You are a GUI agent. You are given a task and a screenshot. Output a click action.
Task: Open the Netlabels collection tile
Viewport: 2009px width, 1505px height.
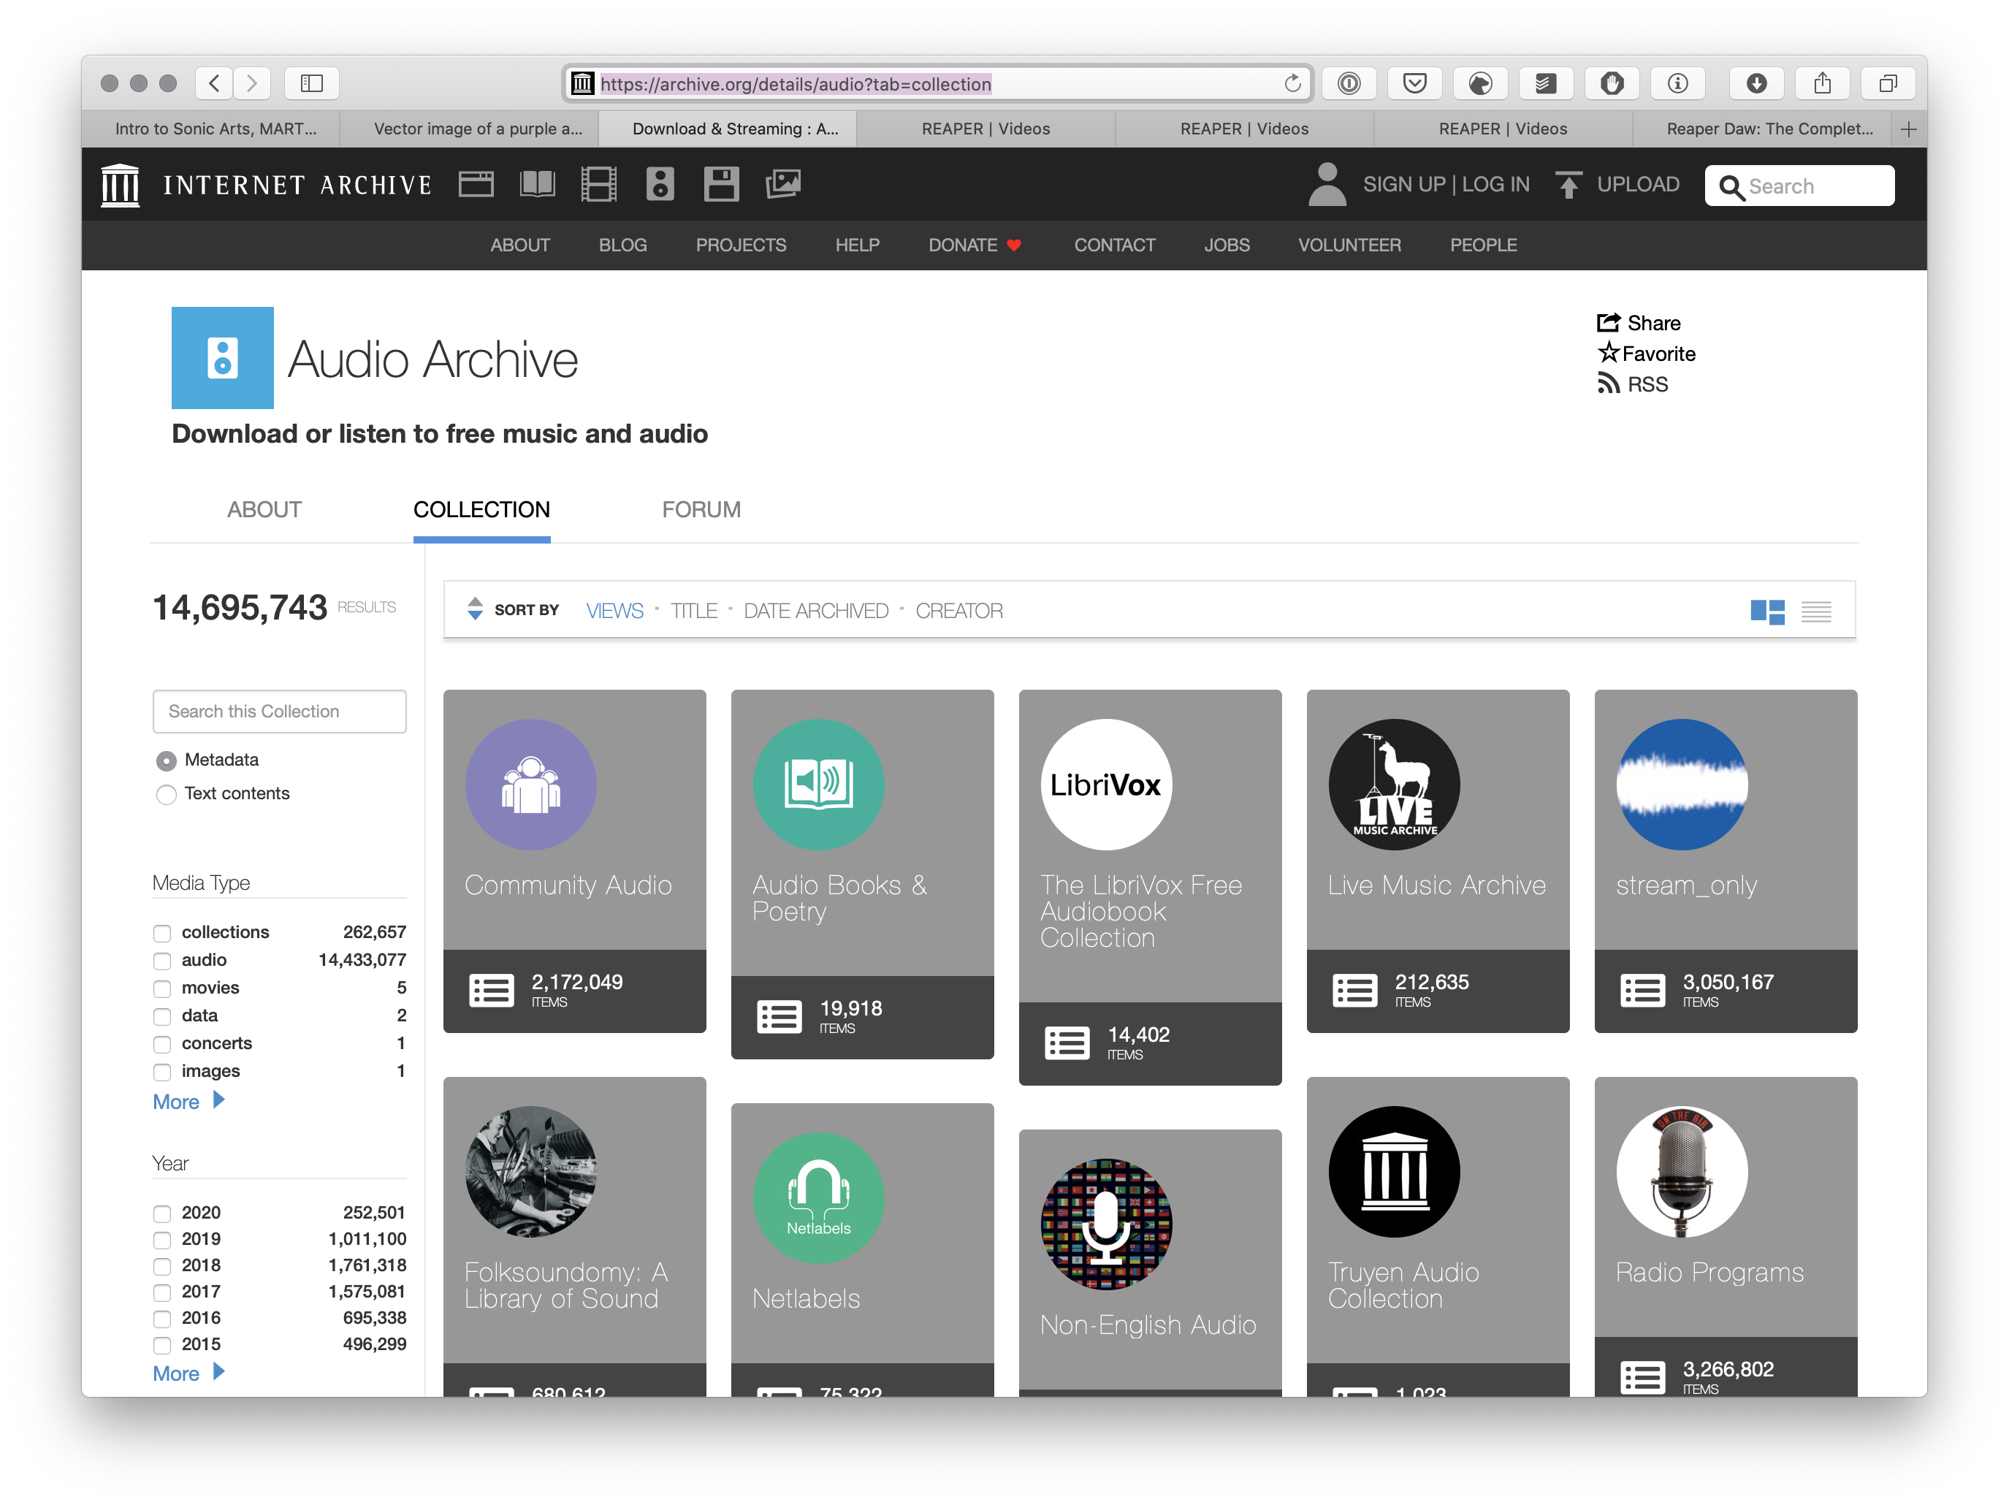coord(862,1250)
